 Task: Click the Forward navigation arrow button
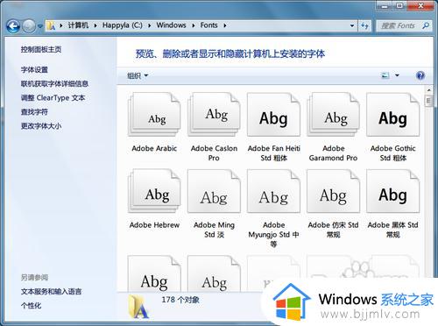click(29, 26)
